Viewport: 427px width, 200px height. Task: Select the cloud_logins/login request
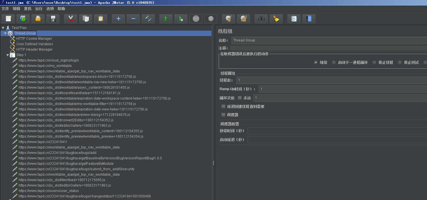(49, 60)
